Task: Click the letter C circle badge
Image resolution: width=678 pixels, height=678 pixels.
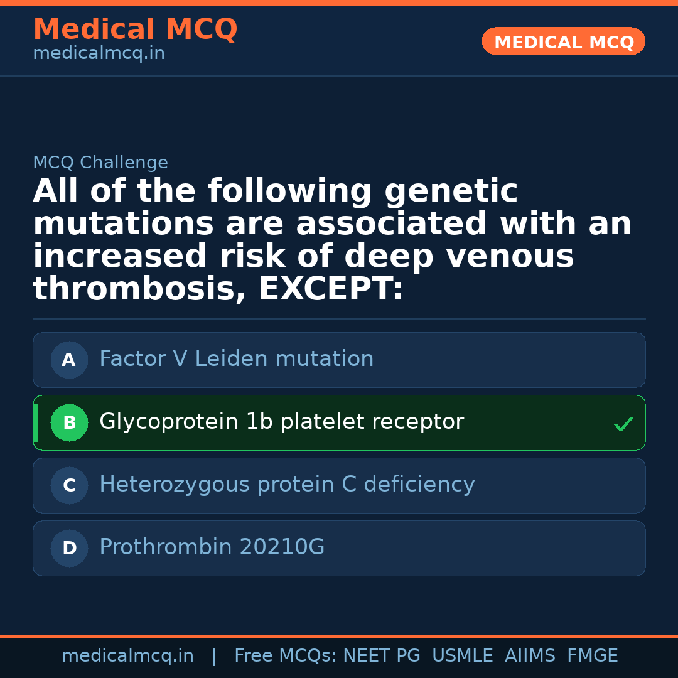Action: pyautogui.click(x=69, y=486)
